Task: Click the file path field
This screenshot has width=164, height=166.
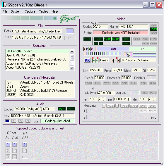Action: click(37, 31)
